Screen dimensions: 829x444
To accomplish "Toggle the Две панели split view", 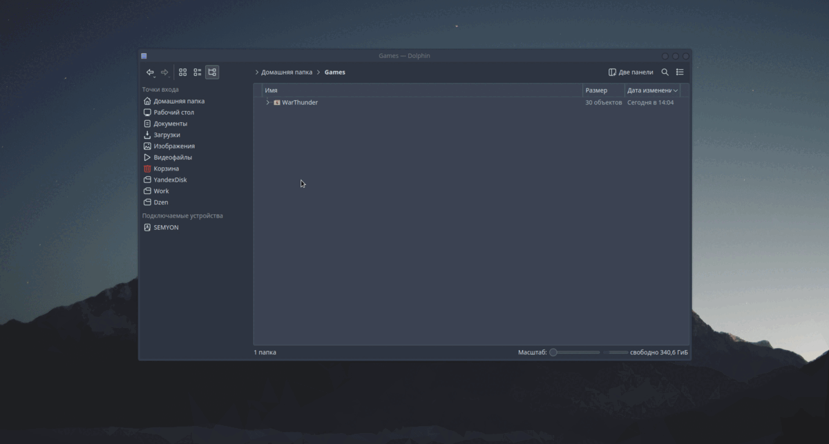I will point(631,72).
